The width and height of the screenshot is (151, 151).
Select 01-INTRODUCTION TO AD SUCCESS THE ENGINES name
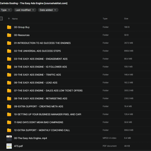click(x=42, y=43)
